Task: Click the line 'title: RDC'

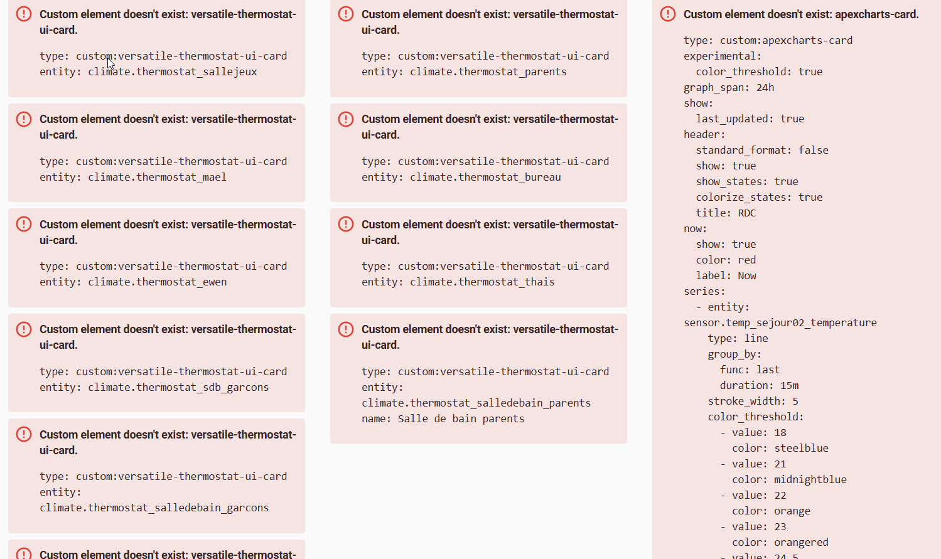Action: [726, 213]
